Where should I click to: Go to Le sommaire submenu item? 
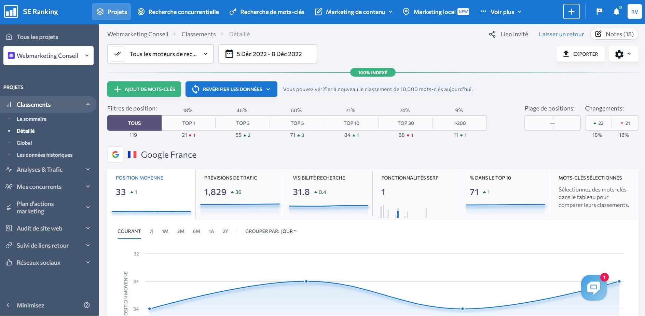[x=31, y=119]
